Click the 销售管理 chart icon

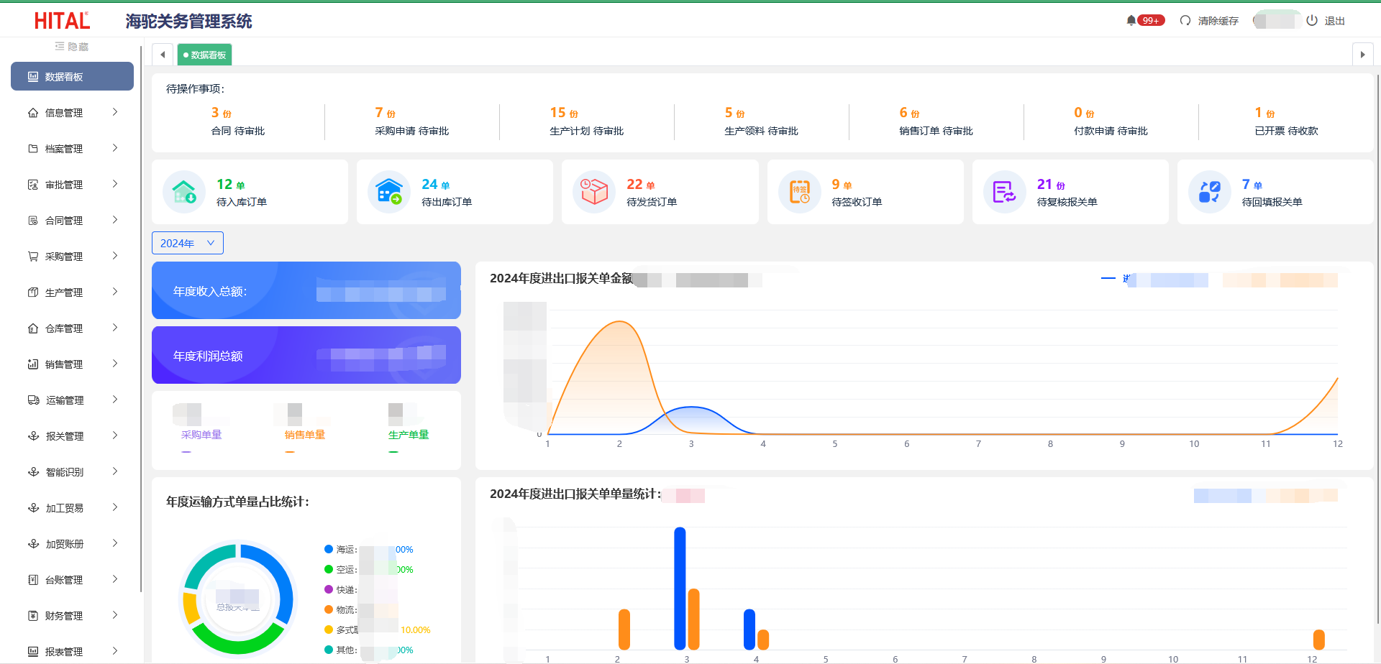click(33, 364)
